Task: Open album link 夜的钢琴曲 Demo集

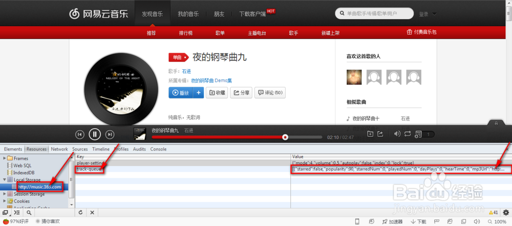Action: pyautogui.click(x=211, y=80)
